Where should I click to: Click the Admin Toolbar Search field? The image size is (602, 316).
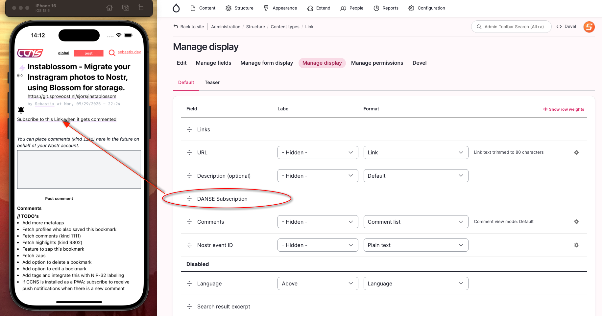click(x=511, y=27)
